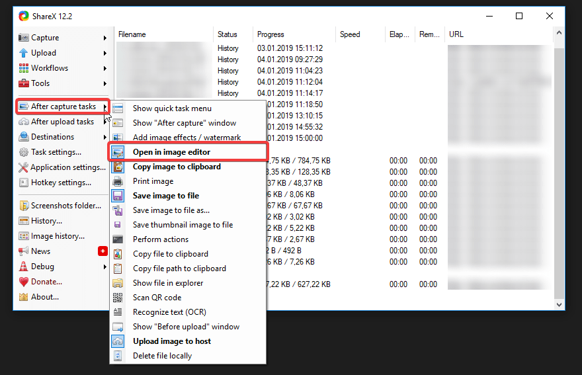Select Show "Before upload" window entry

(188, 327)
